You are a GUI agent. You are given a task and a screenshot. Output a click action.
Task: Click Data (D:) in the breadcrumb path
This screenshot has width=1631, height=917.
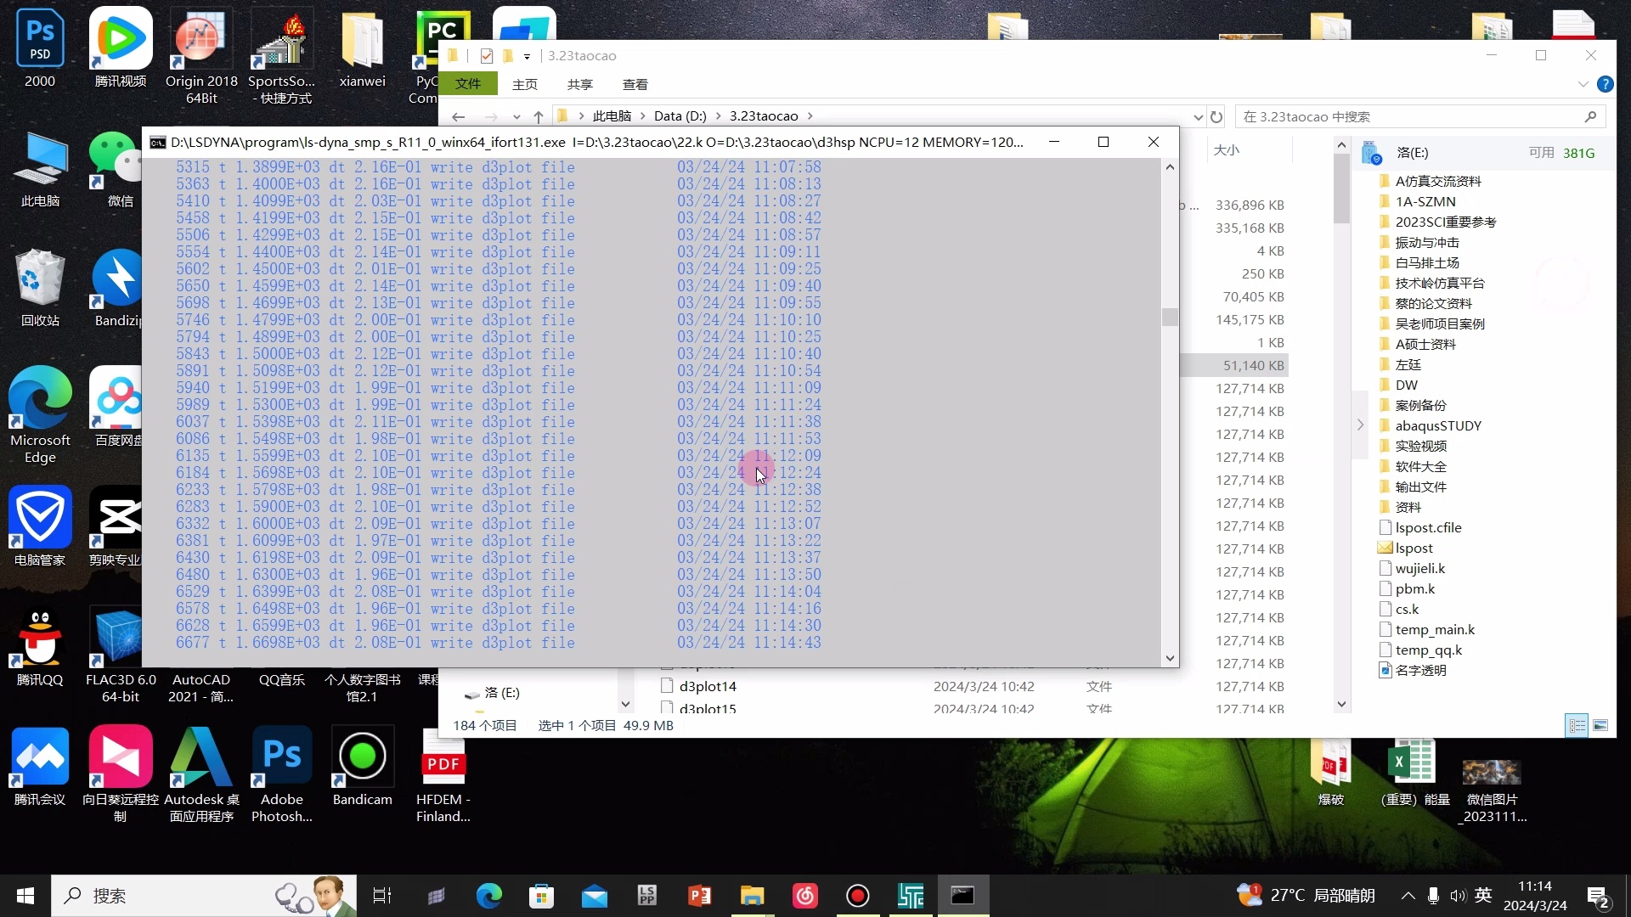[680, 116]
